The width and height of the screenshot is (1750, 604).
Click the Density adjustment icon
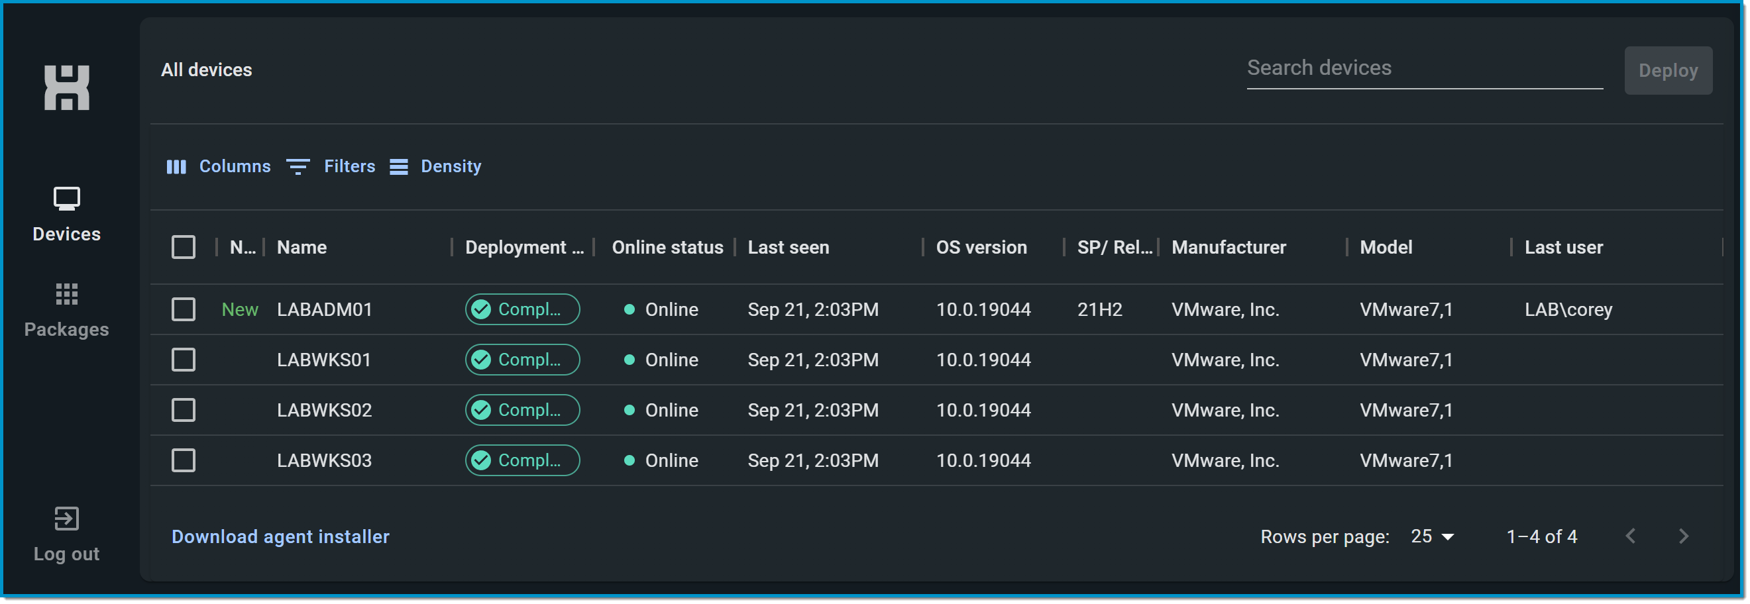point(399,166)
